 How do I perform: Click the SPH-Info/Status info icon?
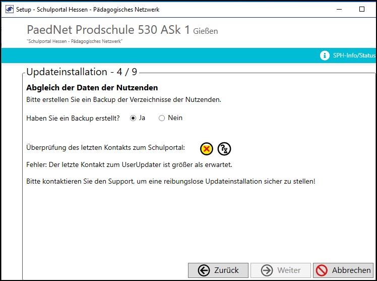coord(325,55)
